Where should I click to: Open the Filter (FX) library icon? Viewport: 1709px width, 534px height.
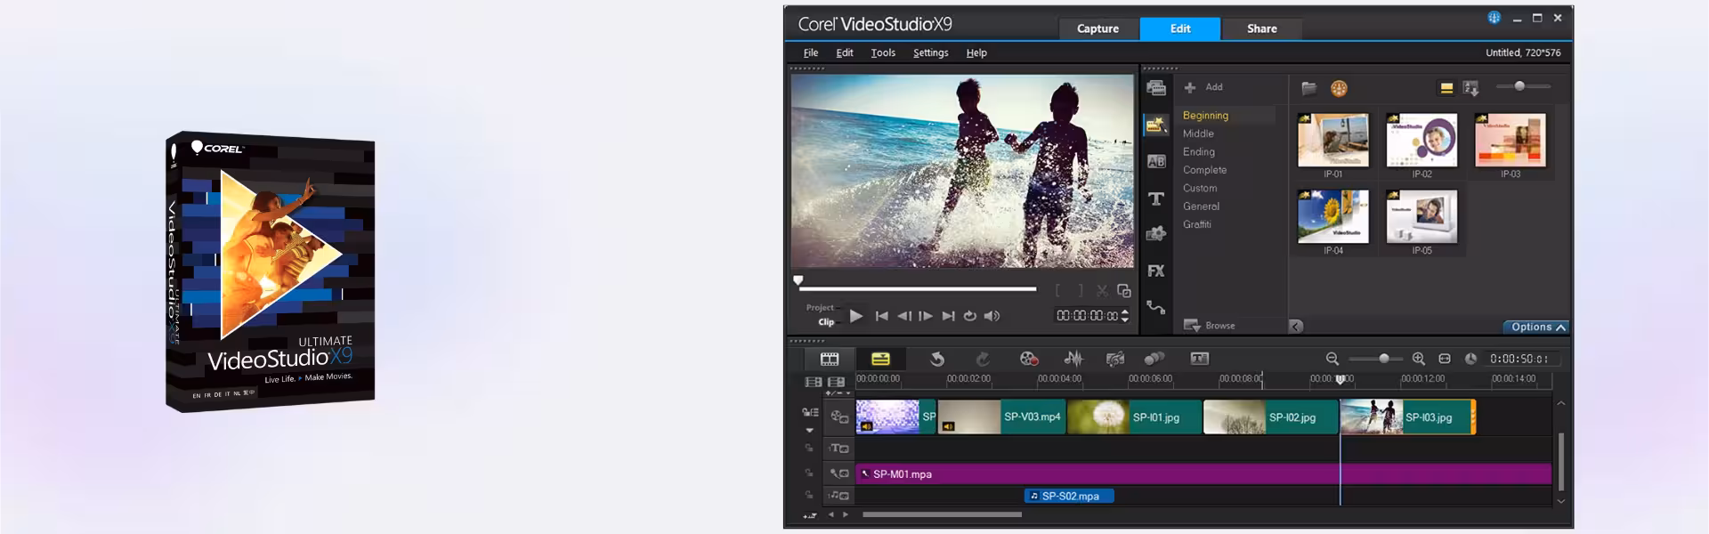pos(1155,271)
